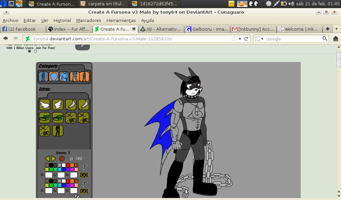Choose the first green book extra

click(x=44, y=118)
